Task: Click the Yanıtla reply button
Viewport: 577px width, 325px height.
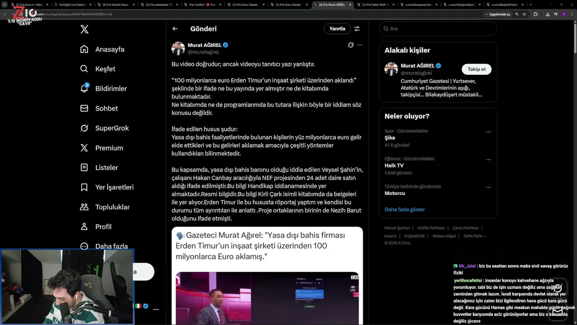Action: pos(337,28)
